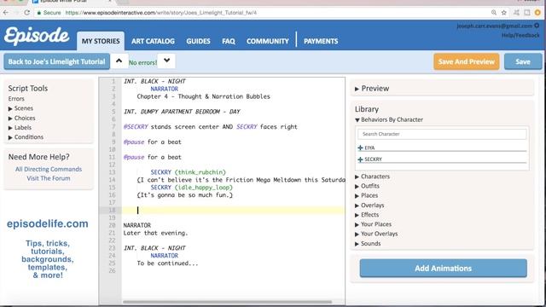Collapse Behaviors By Character section
The image size is (546, 307).
pos(389,119)
